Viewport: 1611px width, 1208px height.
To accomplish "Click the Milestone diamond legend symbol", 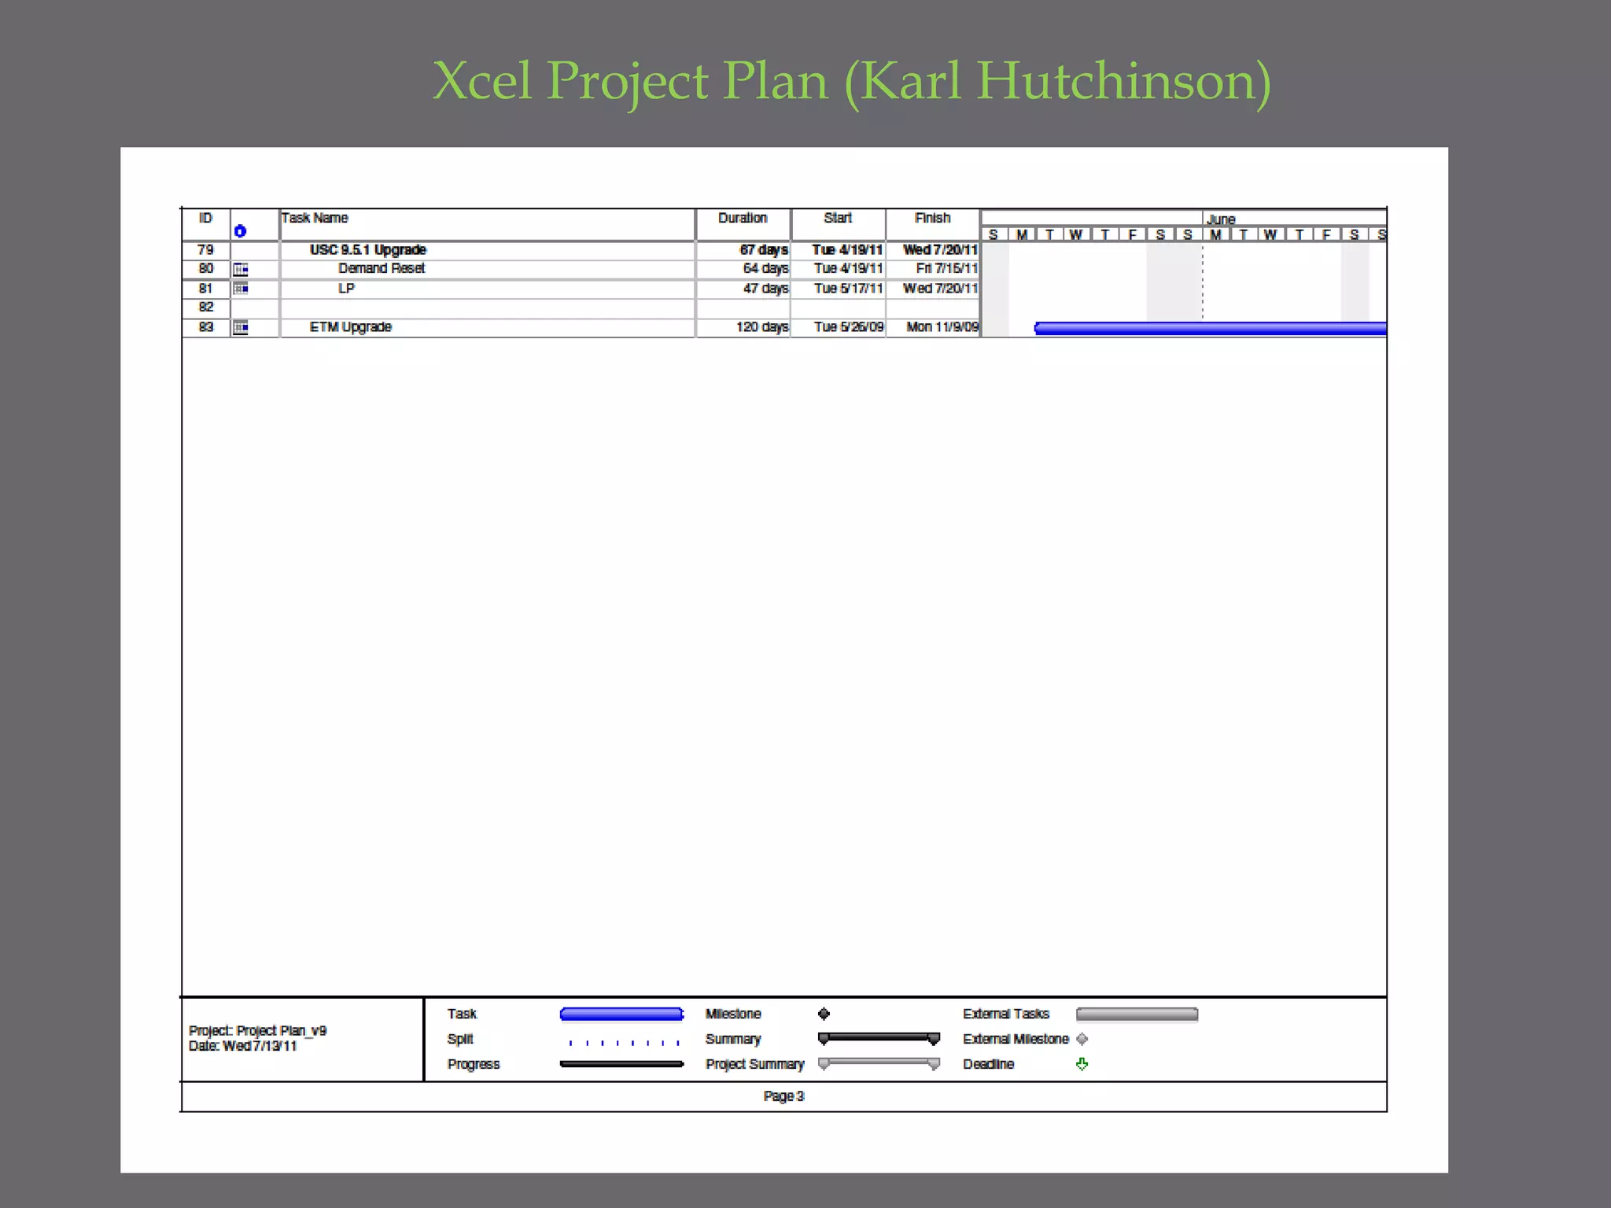I will point(824,1014).
